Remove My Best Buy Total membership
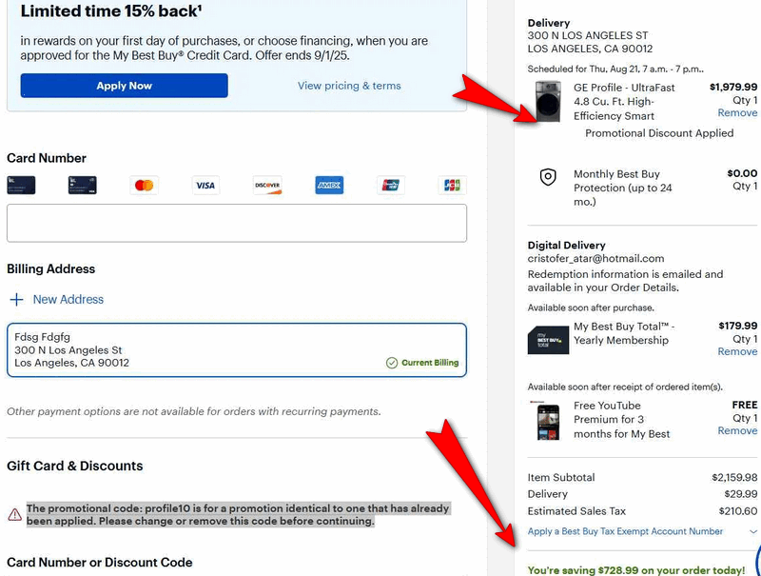Image resolution: width=761 pixels, height=576 pixels. click(x=737, y=351)
